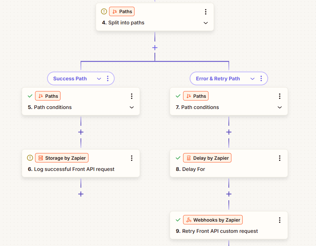Select the Storage by Zapier badge
This screenshot has width=316, height=246.
point(62,158)
